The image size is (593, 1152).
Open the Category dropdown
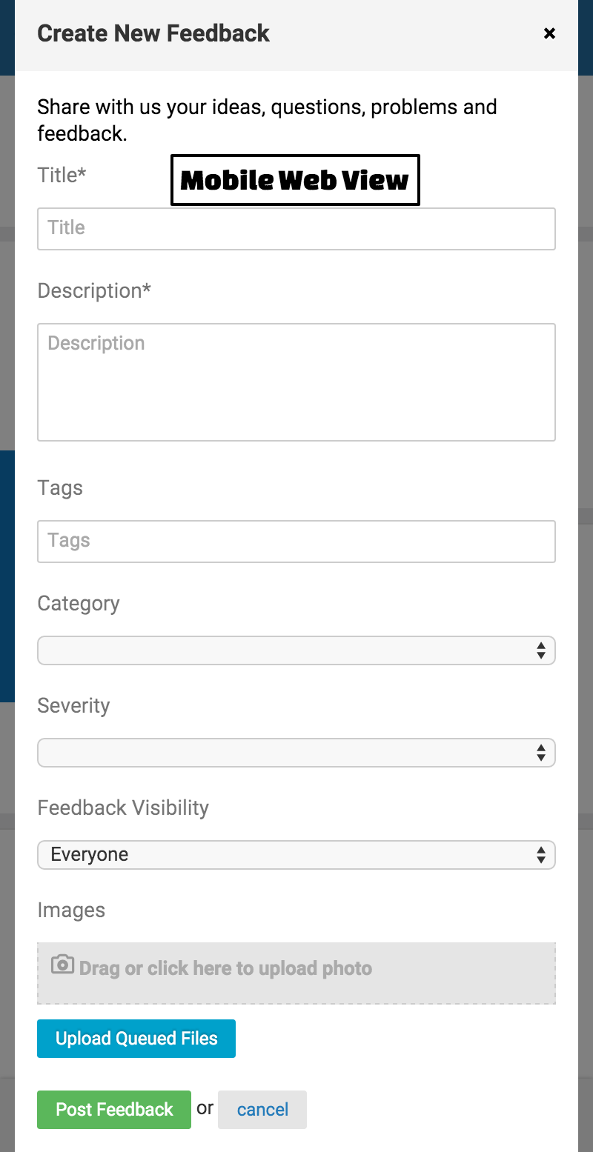[x=296, y=650]
